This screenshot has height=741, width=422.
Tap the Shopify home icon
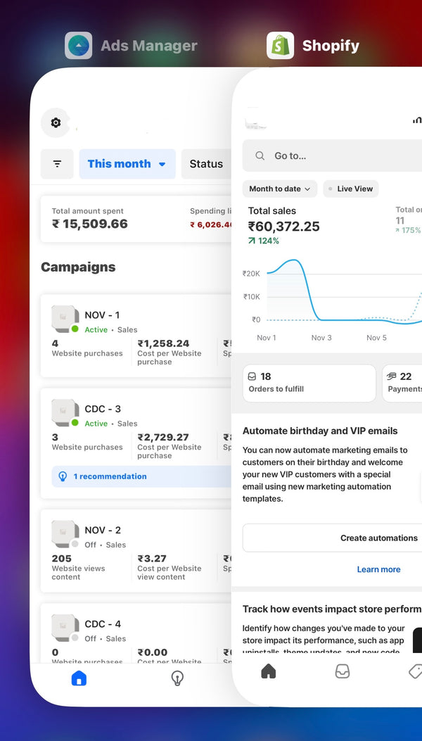(x=268, y=671)
